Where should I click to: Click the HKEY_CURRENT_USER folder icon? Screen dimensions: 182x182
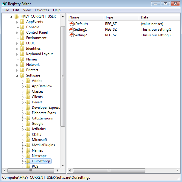click(x=17, y=16)
